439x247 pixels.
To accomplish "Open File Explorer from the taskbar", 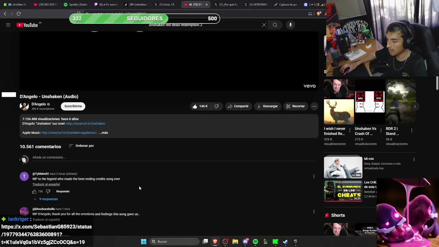I will point(235,242).
